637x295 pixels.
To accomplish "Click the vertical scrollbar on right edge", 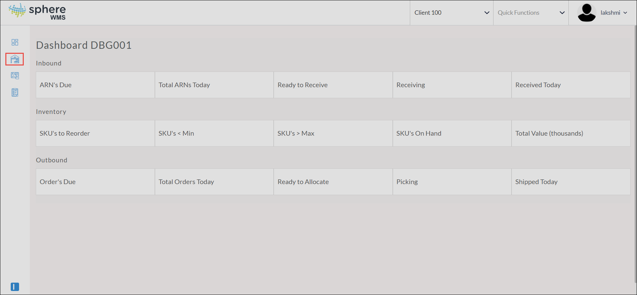I will pyautogui.click(x=635, y=154).
